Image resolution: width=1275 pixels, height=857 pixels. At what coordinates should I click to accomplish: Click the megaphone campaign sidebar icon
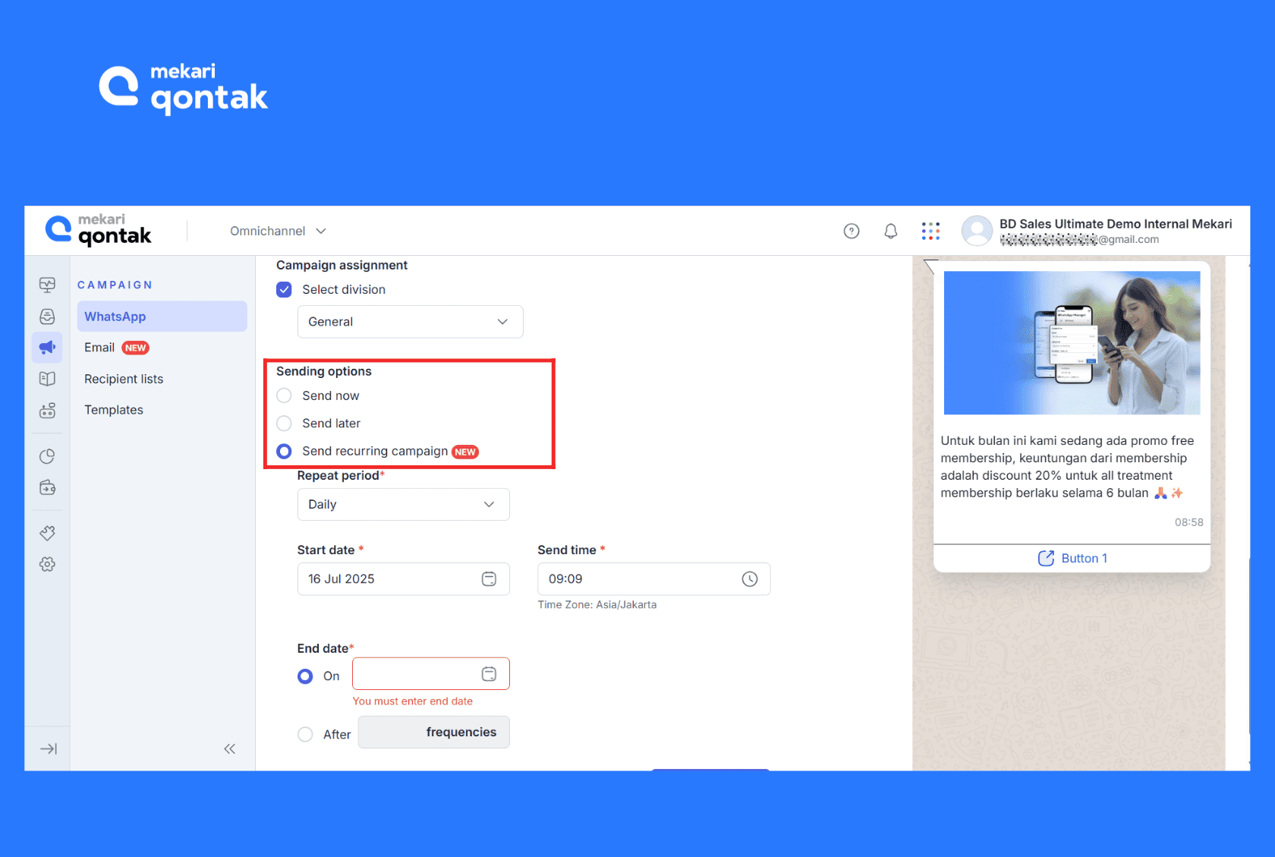(x=47, y=348)
